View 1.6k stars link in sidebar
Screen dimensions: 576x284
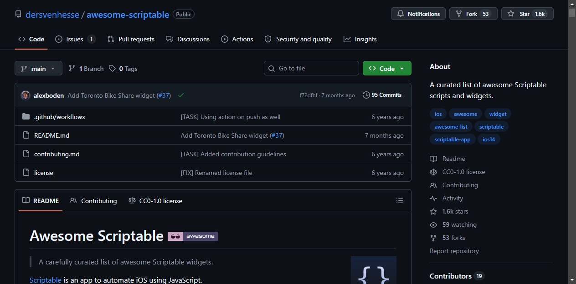click(x=449, y=211)
